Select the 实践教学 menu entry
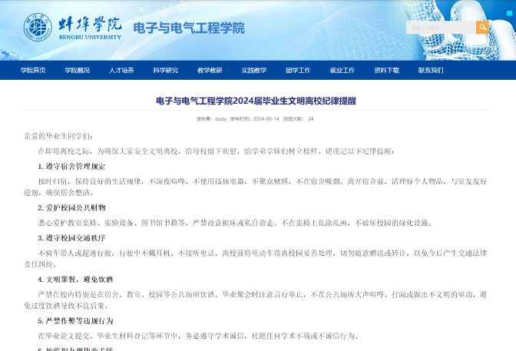Viewport: 516px width, 351px height. click(x=254, y=70)
